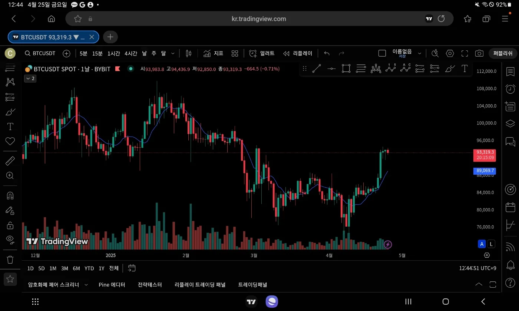Select the Elliott 1-5 wave tool
Image resolution: width=519 pixels, height=311 pixels.
click(390, 68)
